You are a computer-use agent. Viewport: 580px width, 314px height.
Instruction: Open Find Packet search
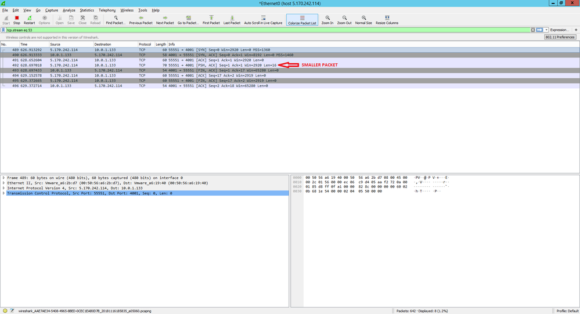tap(116, 20)
